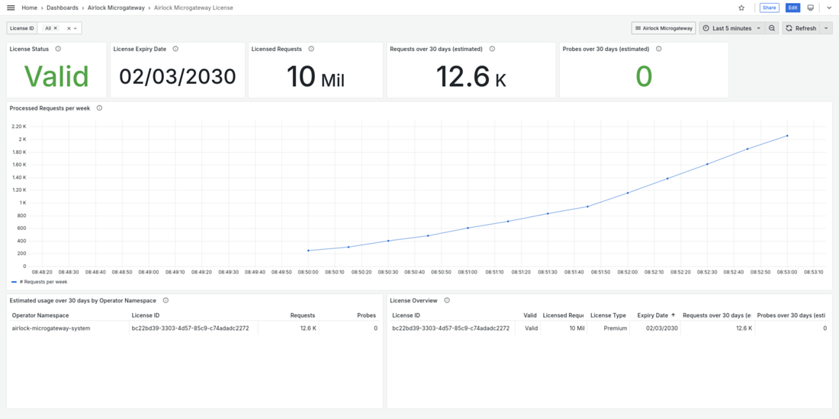
Task: Open the main hamburger menu
Action: click(x=11, y=8)
